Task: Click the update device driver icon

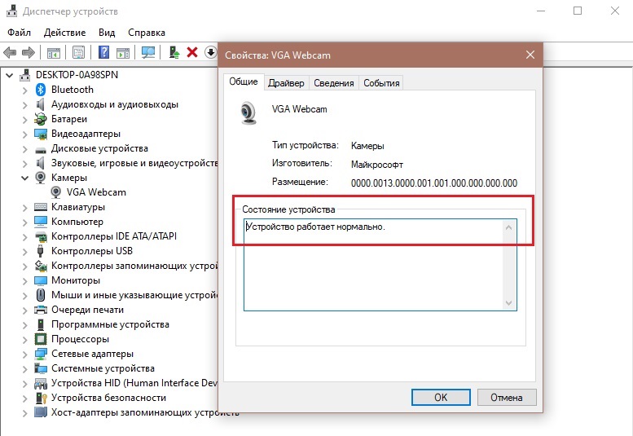Action: tap(174, 52)
